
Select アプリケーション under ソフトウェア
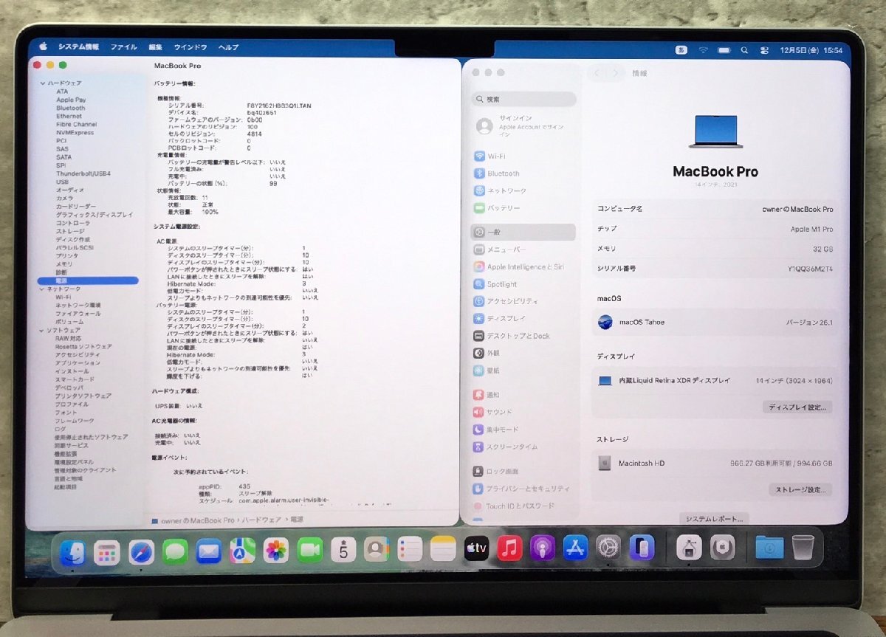coord(78,363)
